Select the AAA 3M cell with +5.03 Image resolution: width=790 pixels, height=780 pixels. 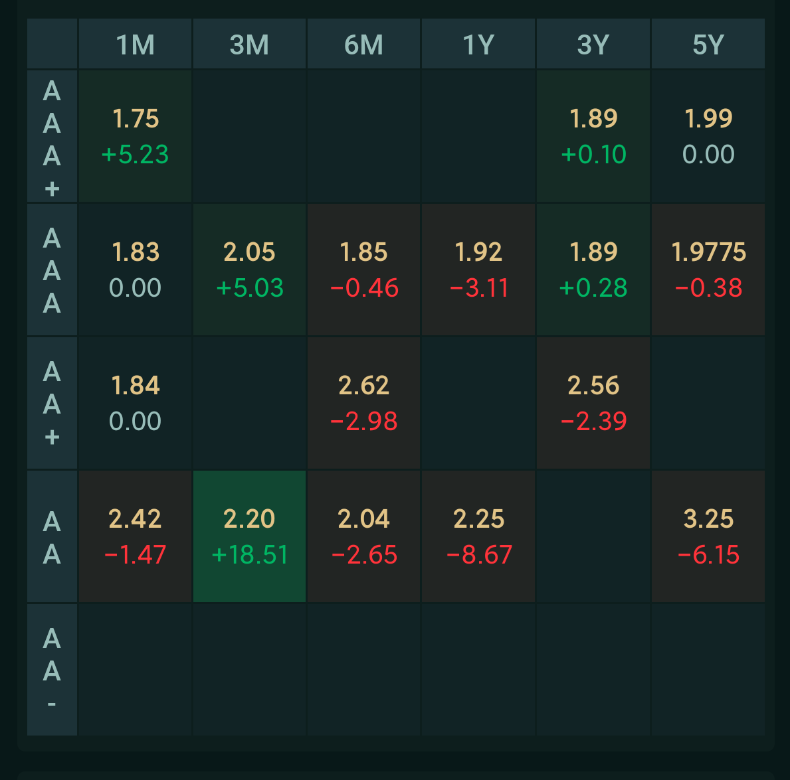click(249, 270)
